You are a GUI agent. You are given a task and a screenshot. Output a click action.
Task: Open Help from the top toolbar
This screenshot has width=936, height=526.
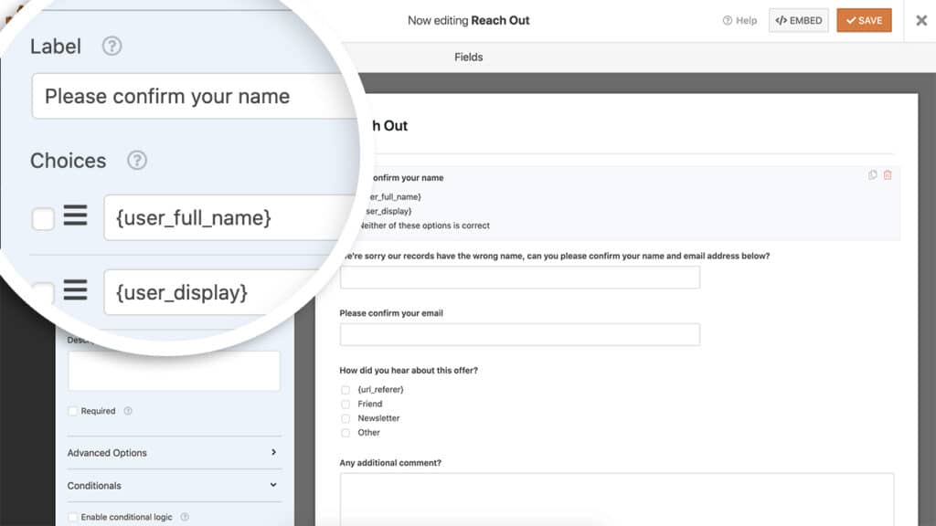click(x=739, y=20)
